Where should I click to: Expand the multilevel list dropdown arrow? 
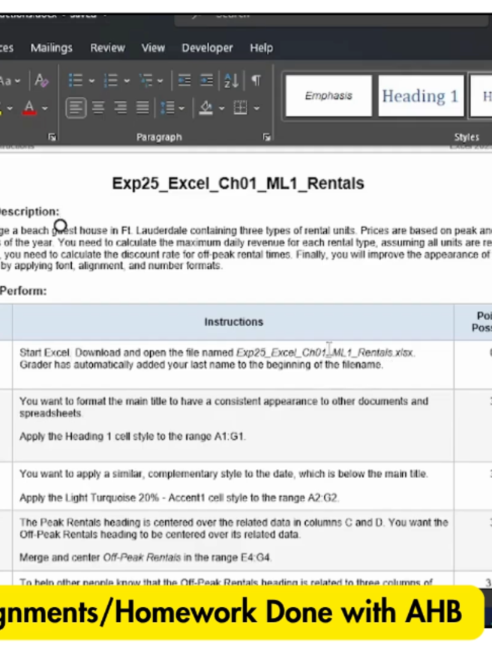[x=160, y=81]
